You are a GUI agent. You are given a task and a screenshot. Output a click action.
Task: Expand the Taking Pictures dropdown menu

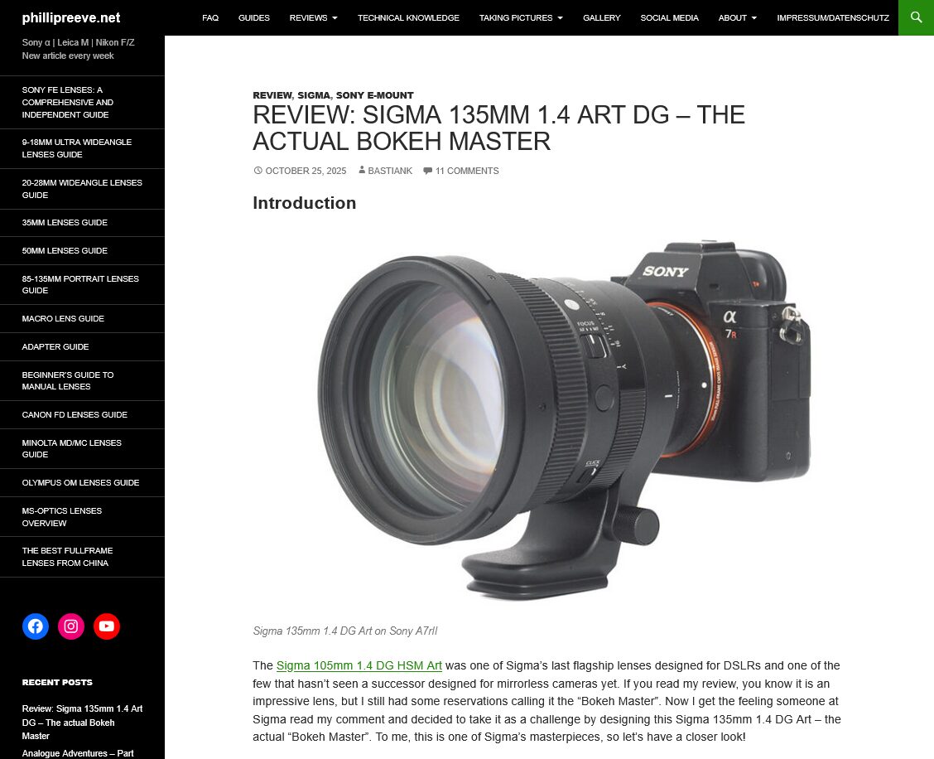pyautogui.click(x=520, y=17)
